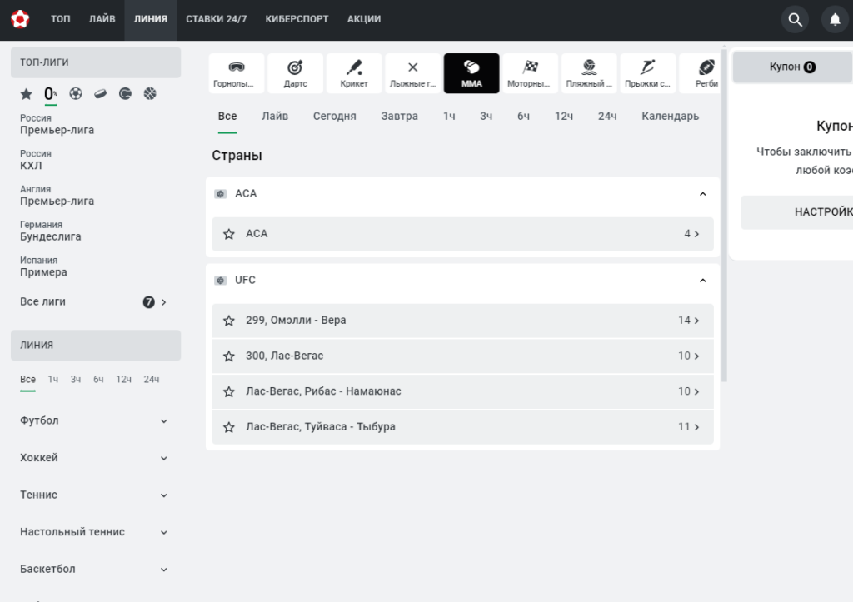Favorite the ACA league with star
853x602 pixels.
(x=229, y=234)
